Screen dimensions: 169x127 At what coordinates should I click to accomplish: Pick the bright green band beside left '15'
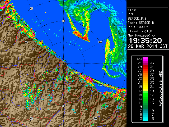click(x=145, y=95)
